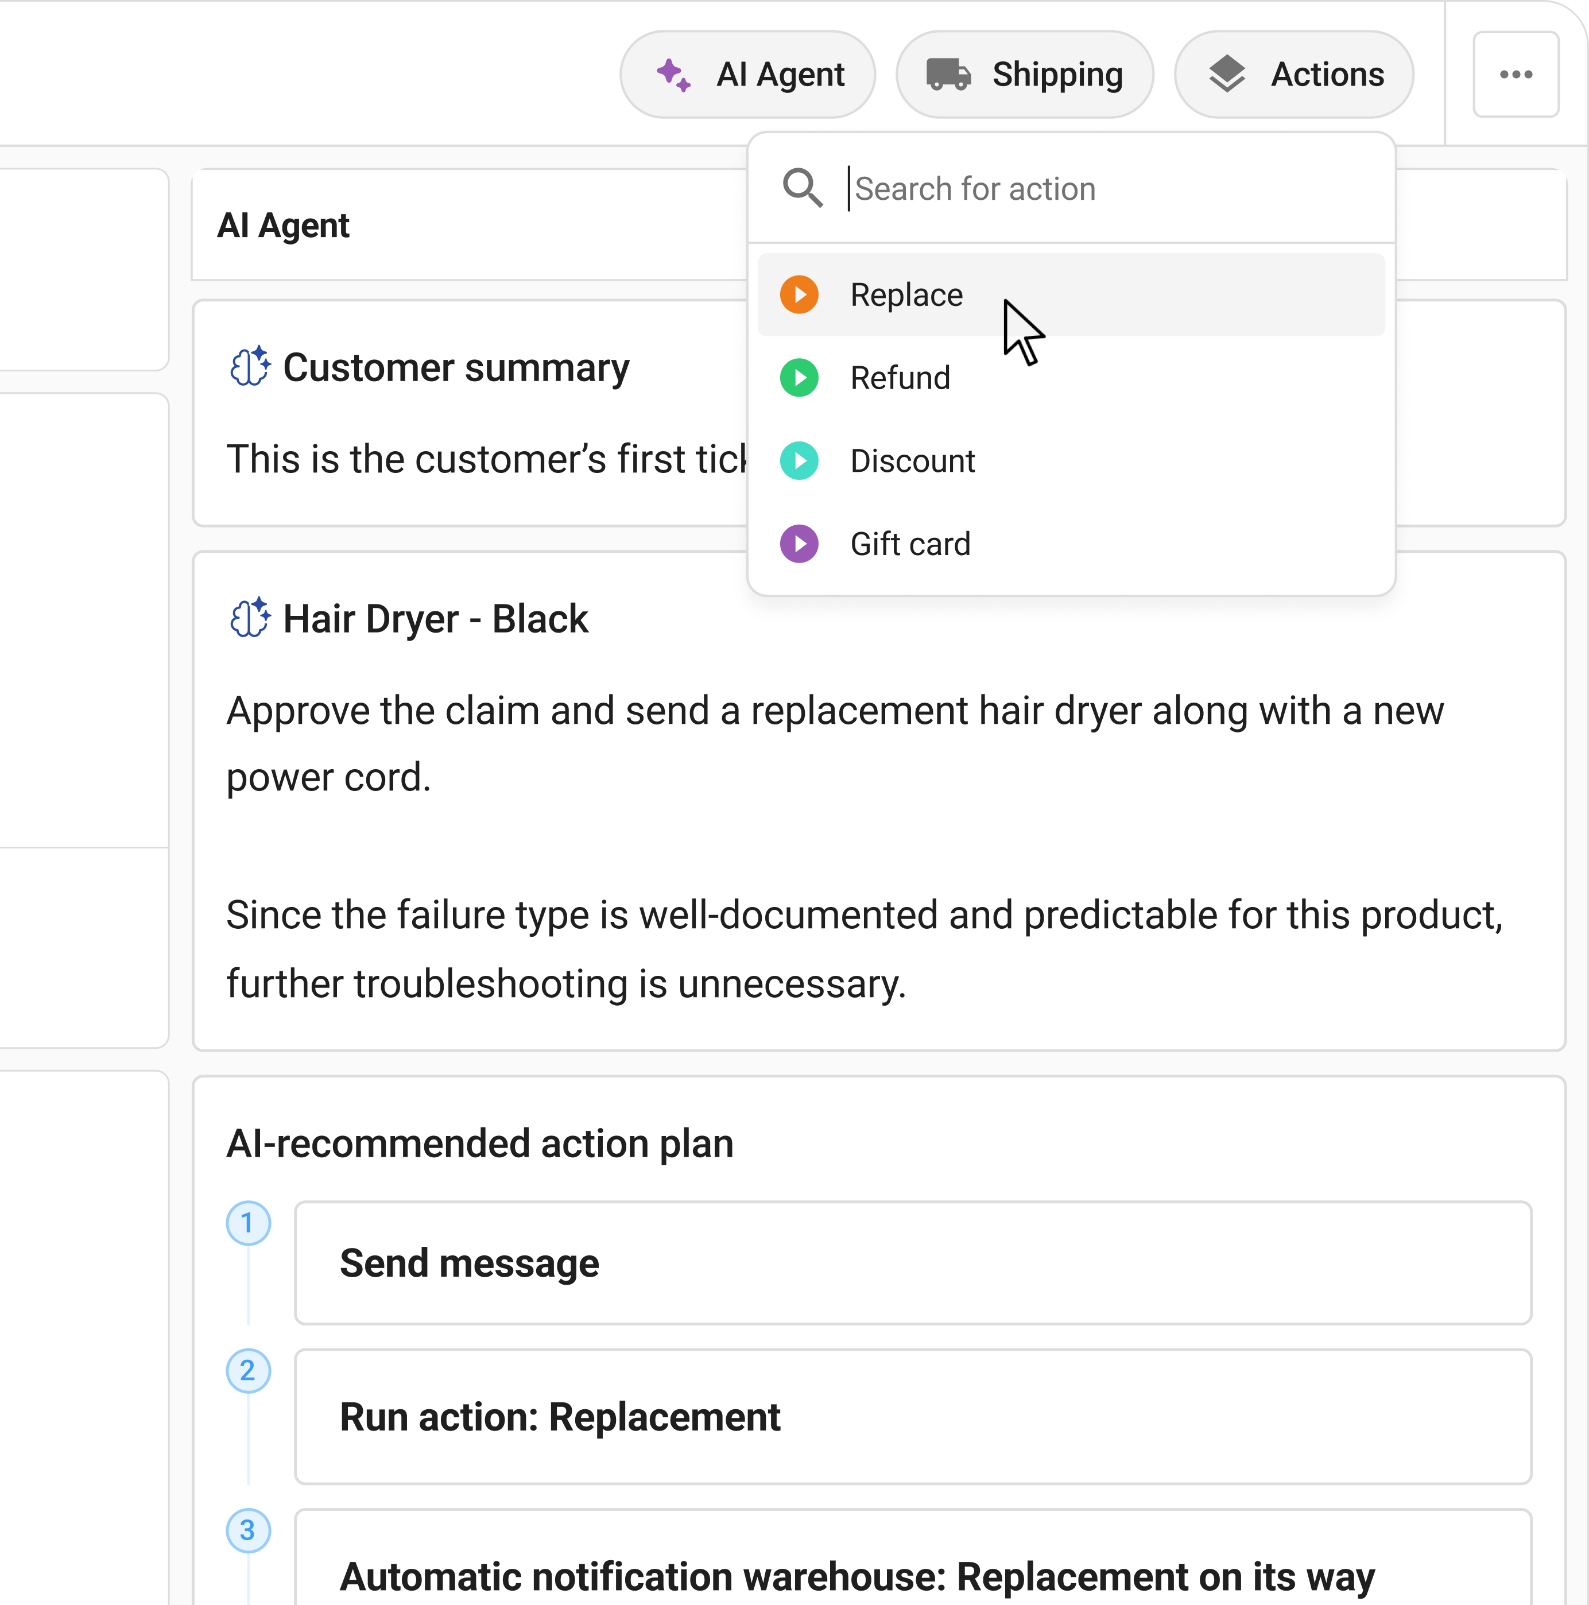Viewport: 1589px width, 1605px height.
Task: Open the Send message step
Action: click(x=912, y=1263)
